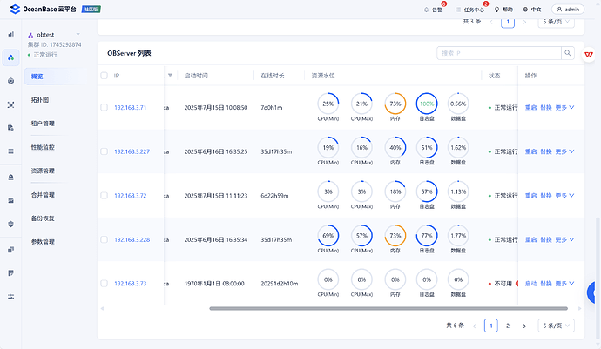Click the alert lamp sidebar icon

pos(10,177)
